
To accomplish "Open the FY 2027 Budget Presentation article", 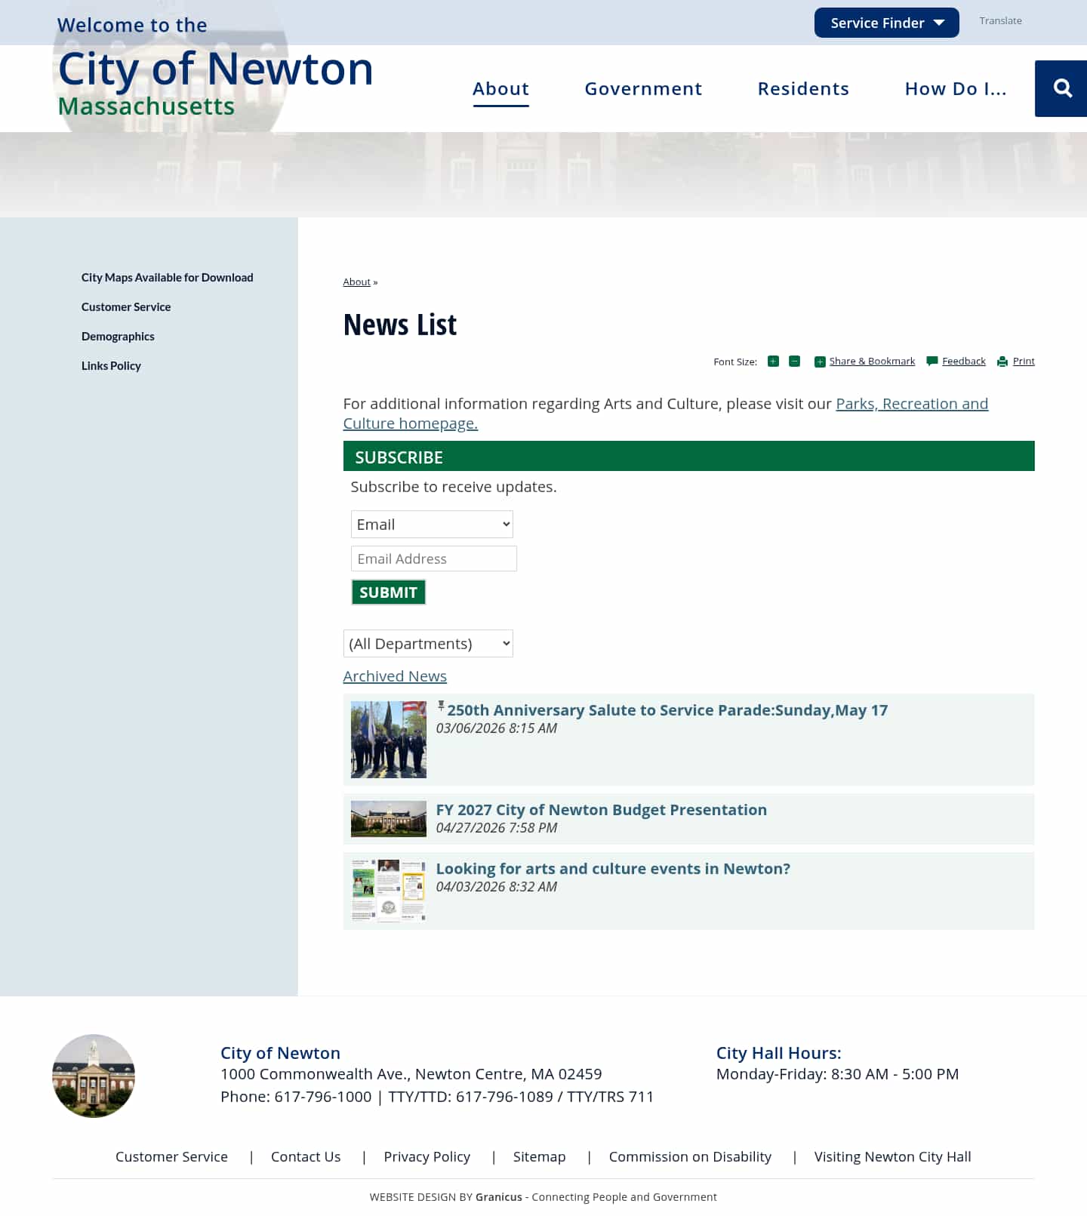I will click(x=602, y=810).
